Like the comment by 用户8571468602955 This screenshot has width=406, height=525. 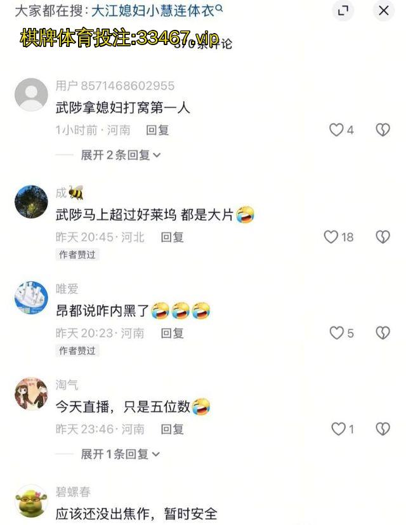[336, 130]
